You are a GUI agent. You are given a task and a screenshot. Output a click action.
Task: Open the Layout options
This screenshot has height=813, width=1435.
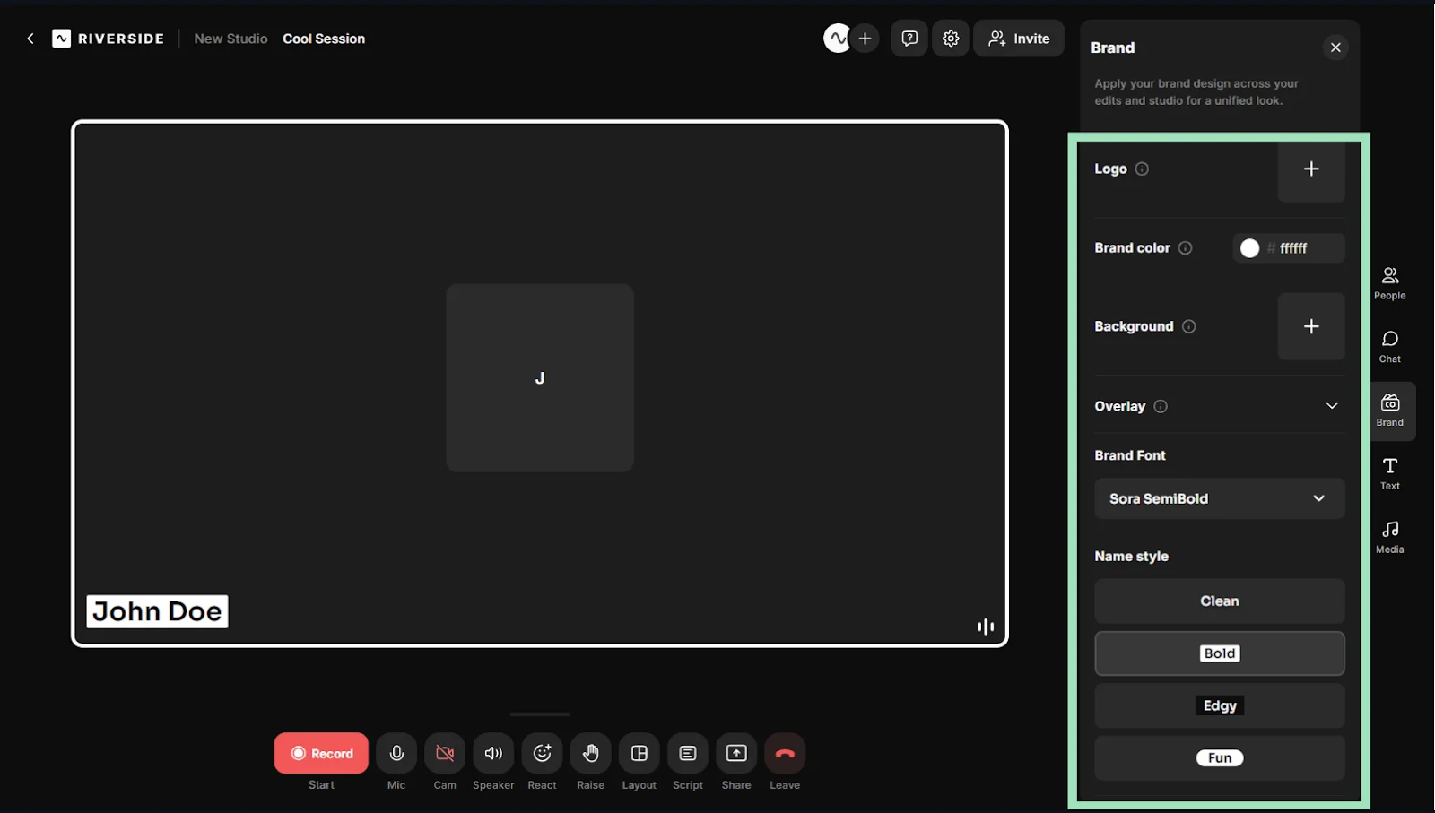639,753
